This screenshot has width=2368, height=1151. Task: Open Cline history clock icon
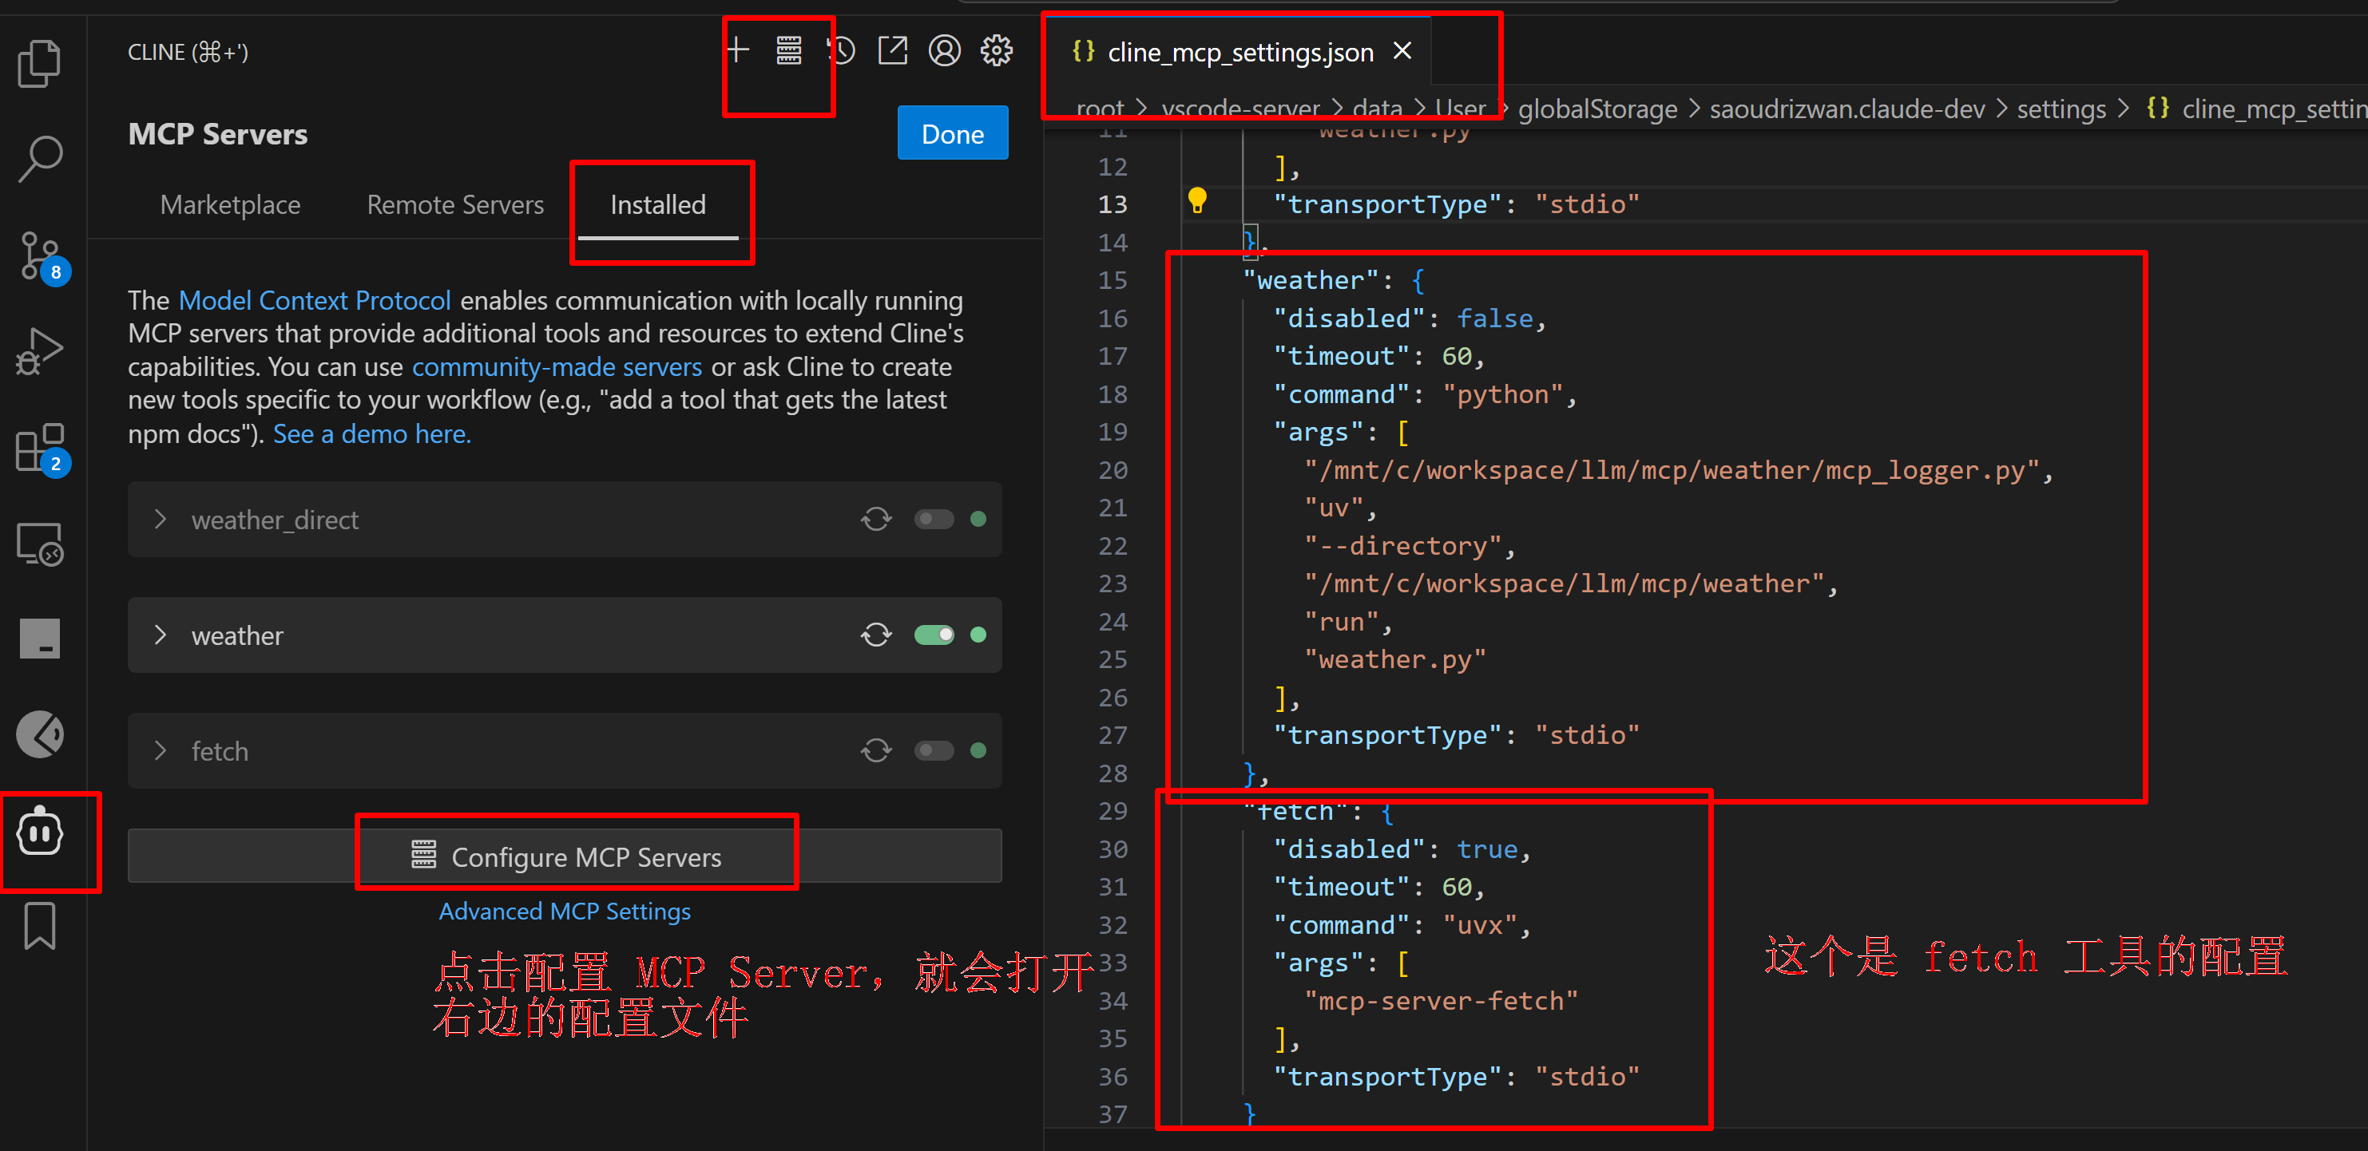coord(840,50)
